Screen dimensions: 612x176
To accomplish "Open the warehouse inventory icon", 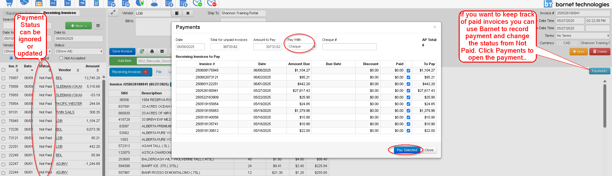I will coord(39,3).
